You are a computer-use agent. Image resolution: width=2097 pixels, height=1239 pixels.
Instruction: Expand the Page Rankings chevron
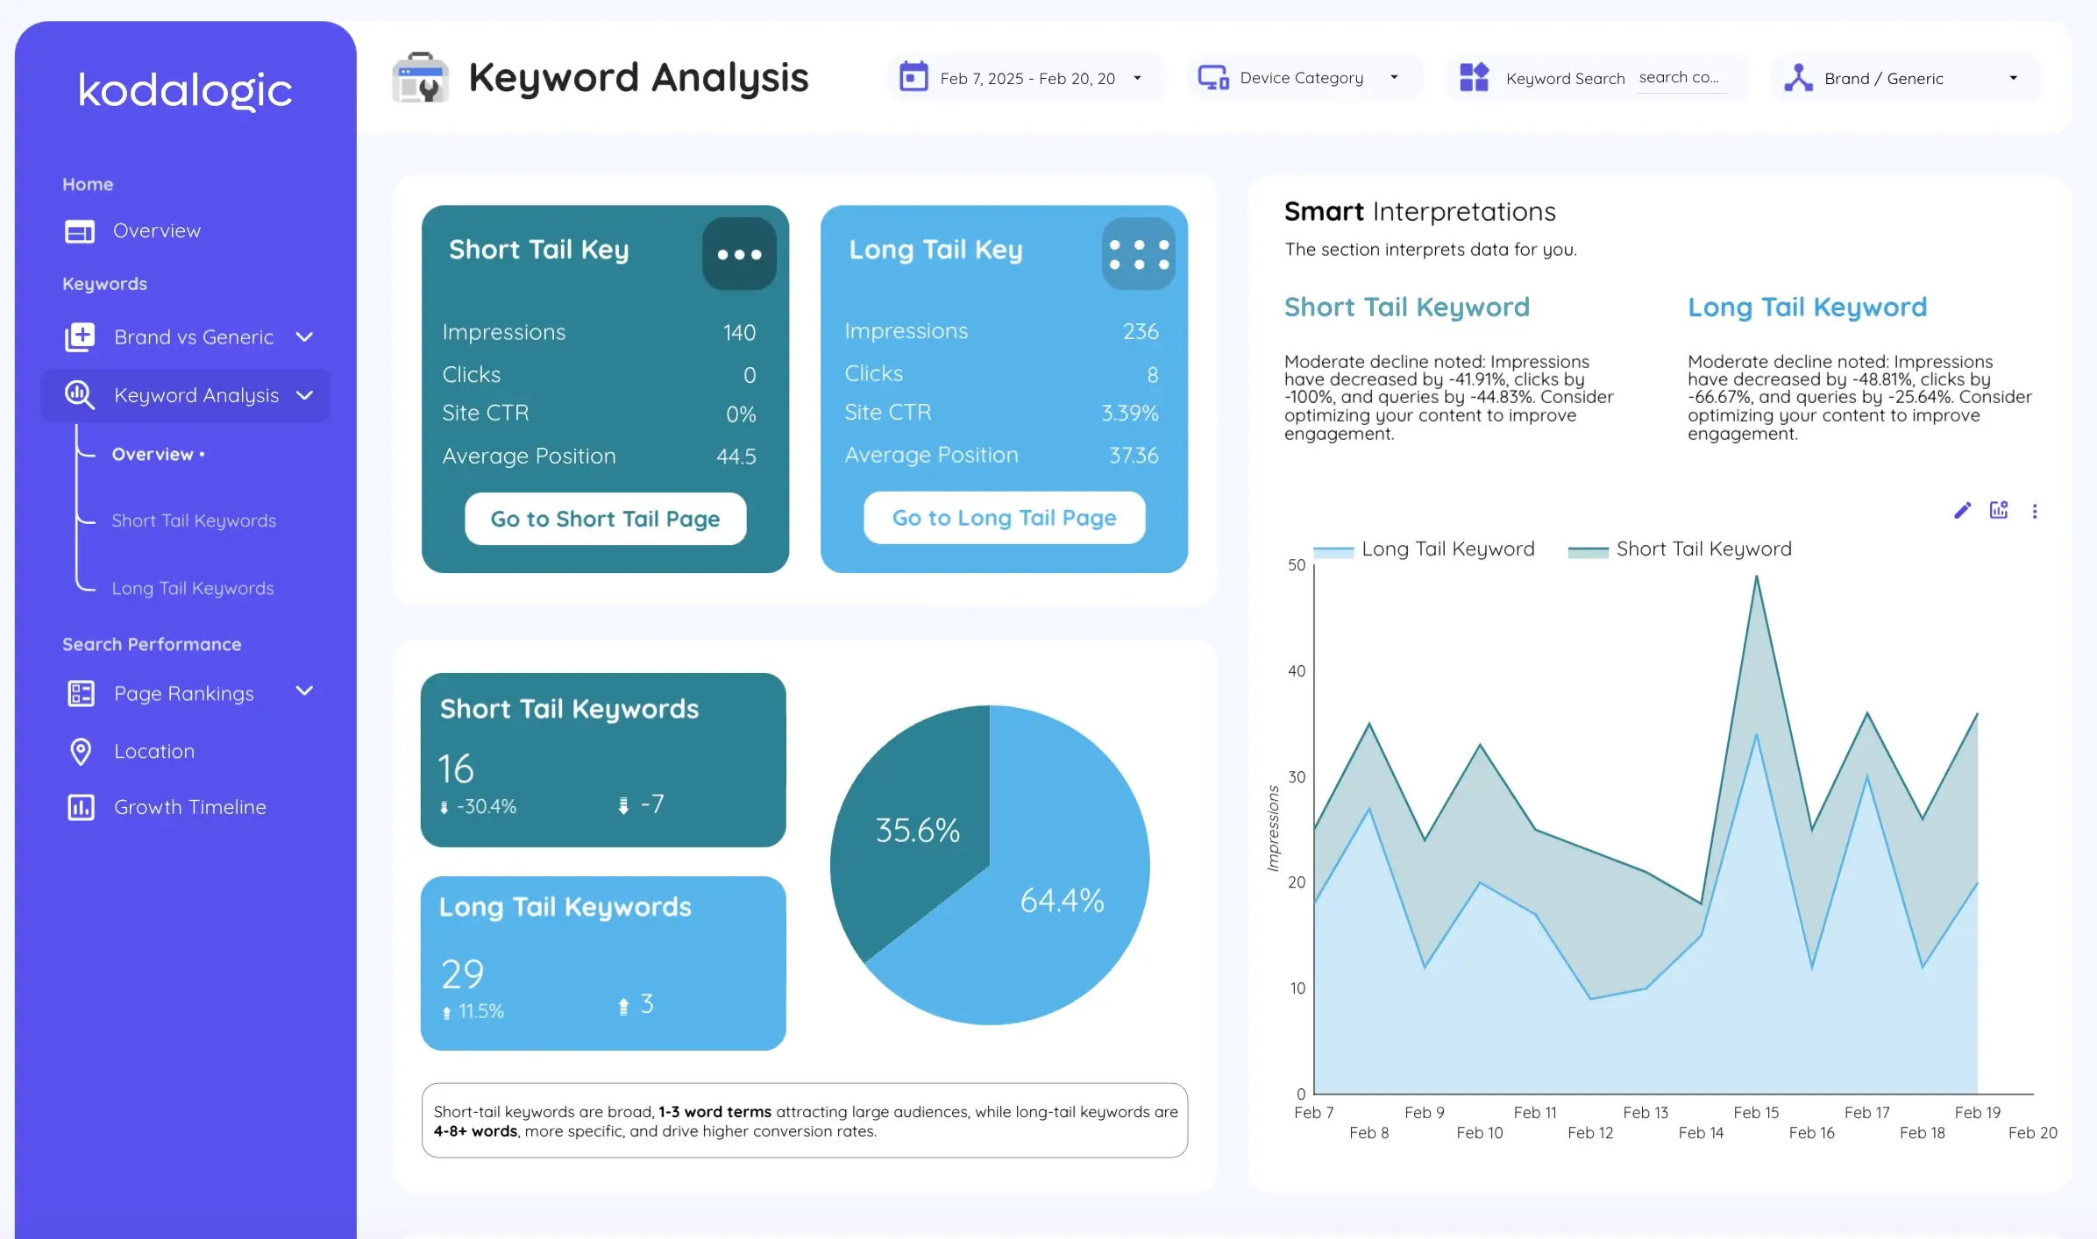click(x=304, y=690)
